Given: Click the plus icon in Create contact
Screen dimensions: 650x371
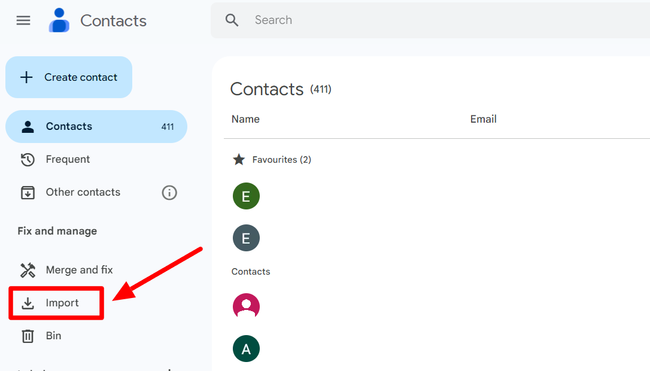Looking at the screenshot, I should pyautogui.click(x=26, y=77).
